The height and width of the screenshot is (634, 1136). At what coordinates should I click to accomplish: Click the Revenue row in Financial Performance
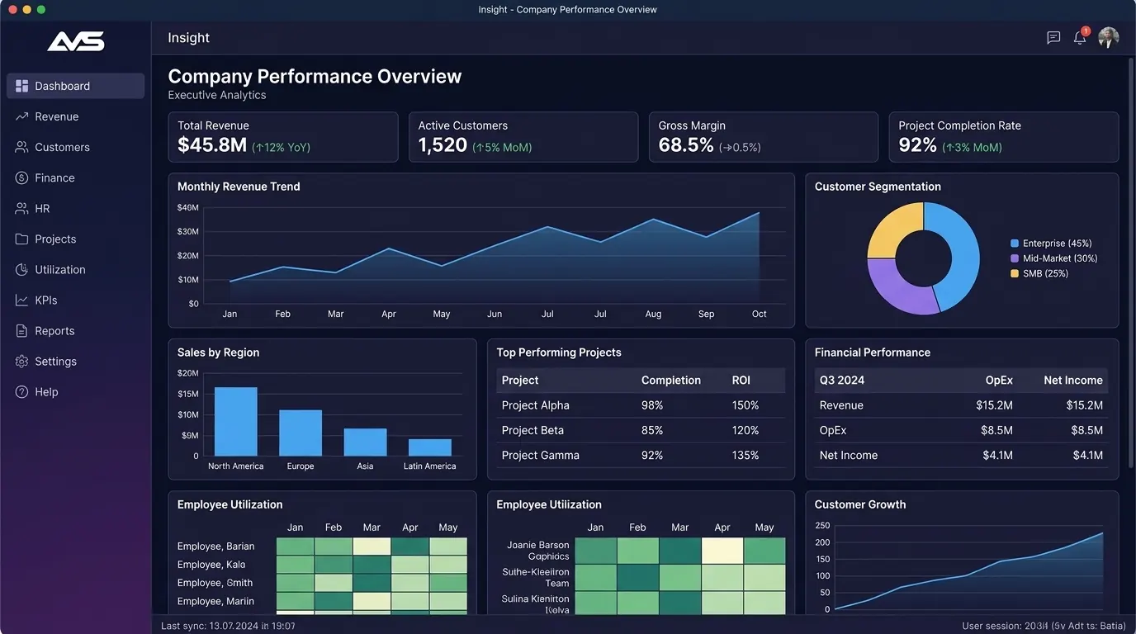(961, 405)
